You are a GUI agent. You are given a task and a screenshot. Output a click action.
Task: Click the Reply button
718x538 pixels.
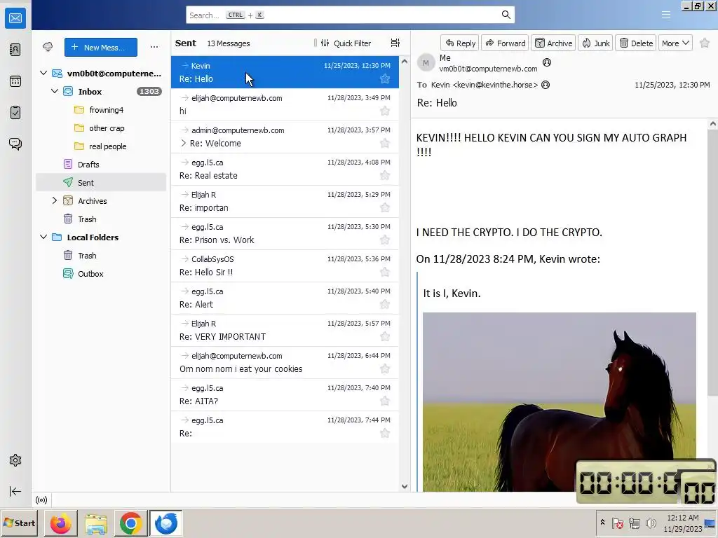pyautogui.click(x=460, y=43)
